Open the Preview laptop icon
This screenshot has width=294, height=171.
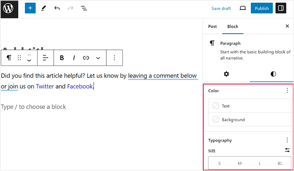(x=243, y=8)
